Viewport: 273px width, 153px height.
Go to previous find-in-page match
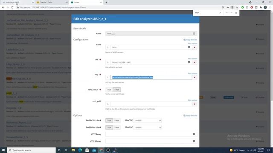pyautogui.click(x=227, y=13)
